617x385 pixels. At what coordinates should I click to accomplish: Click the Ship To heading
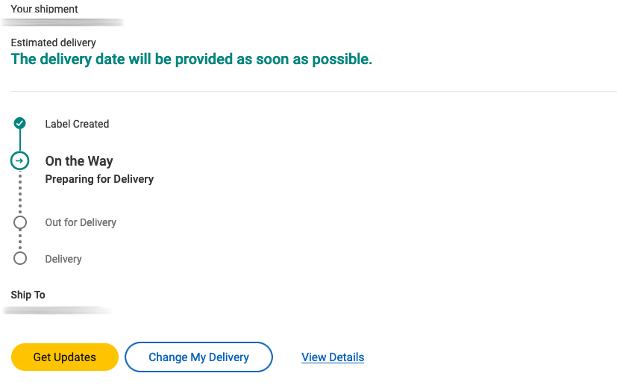tap(28, 295)
